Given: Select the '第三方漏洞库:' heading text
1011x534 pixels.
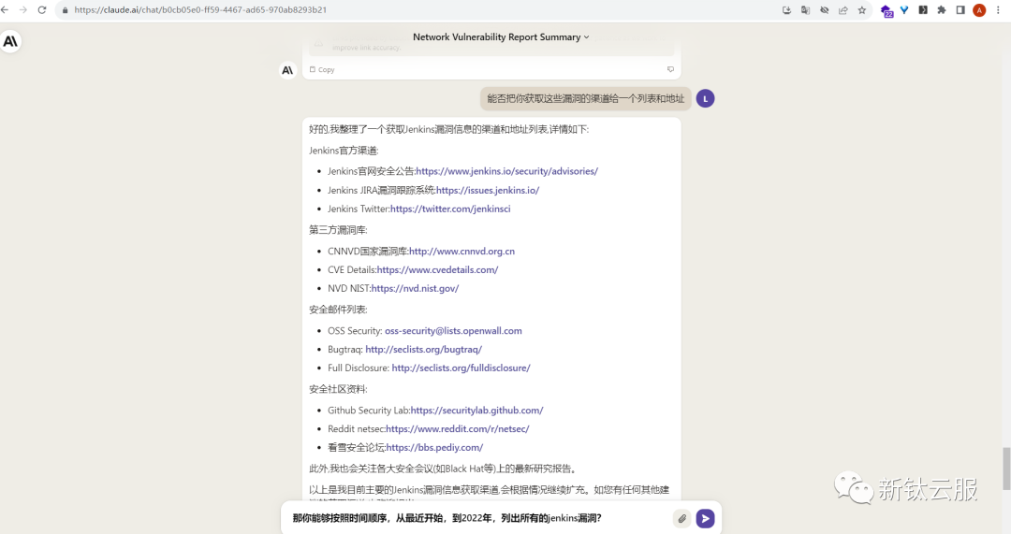Looking at the screenshot, I should click(338, 230).
